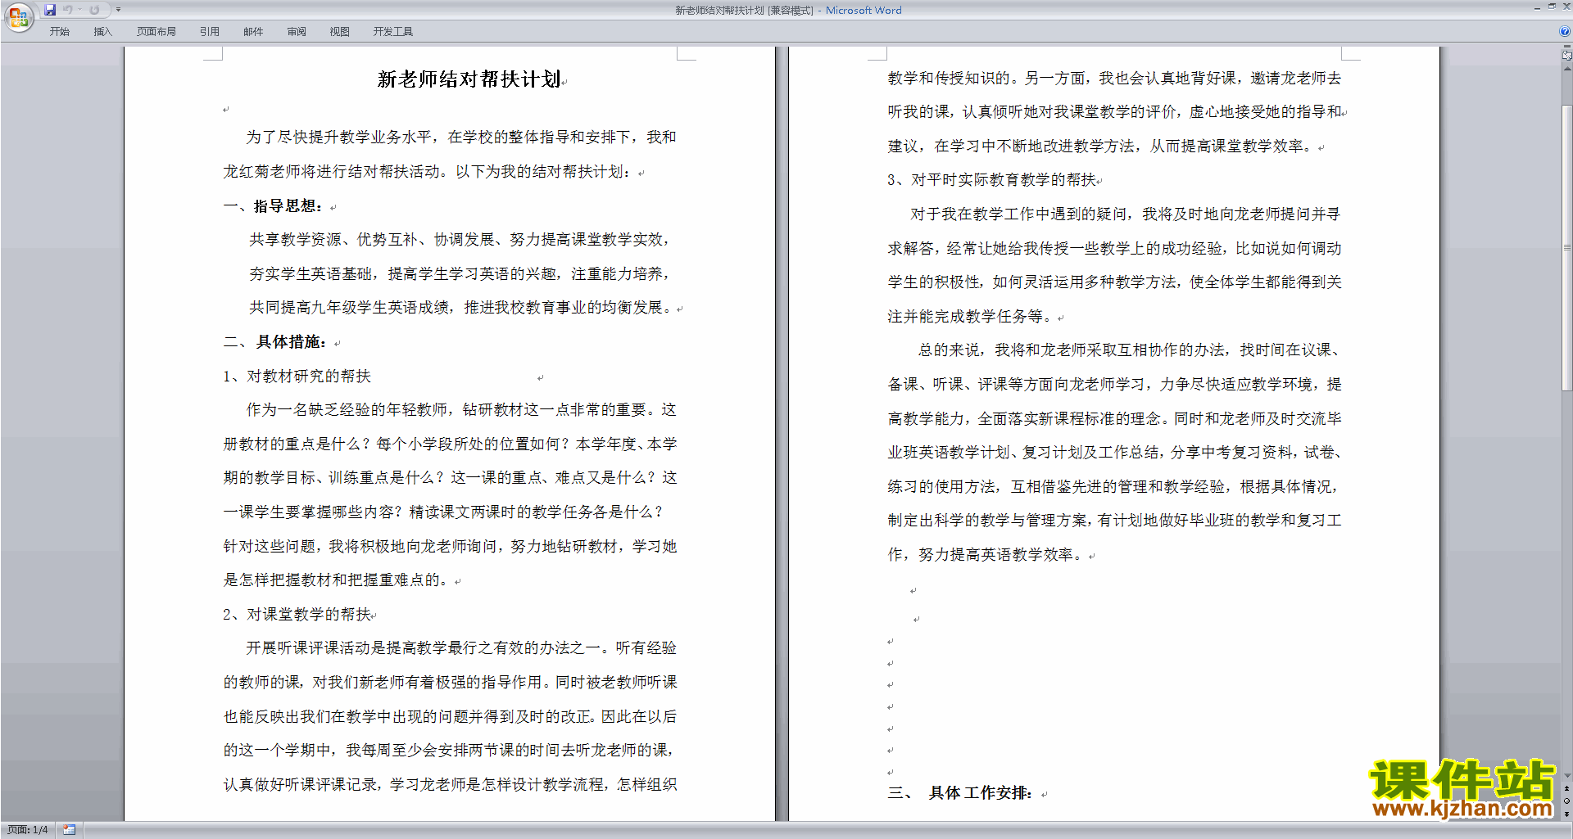Click the Undo arrow in Quick Access

point(68,10)
